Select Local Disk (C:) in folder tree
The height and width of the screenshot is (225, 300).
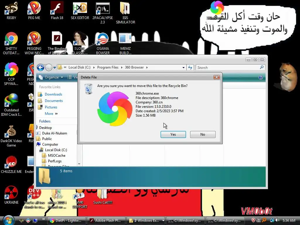(x=56, y=150)
